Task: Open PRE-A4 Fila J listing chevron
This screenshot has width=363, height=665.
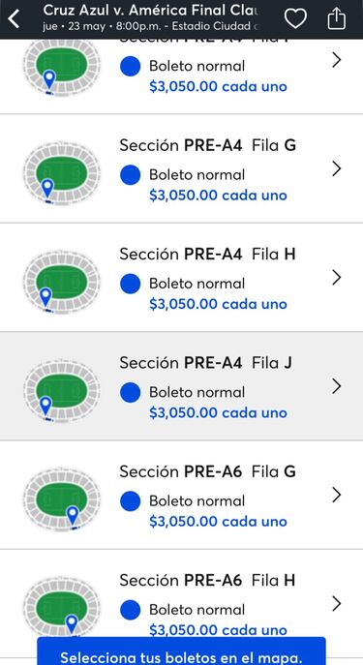Action: click(336, 386)
